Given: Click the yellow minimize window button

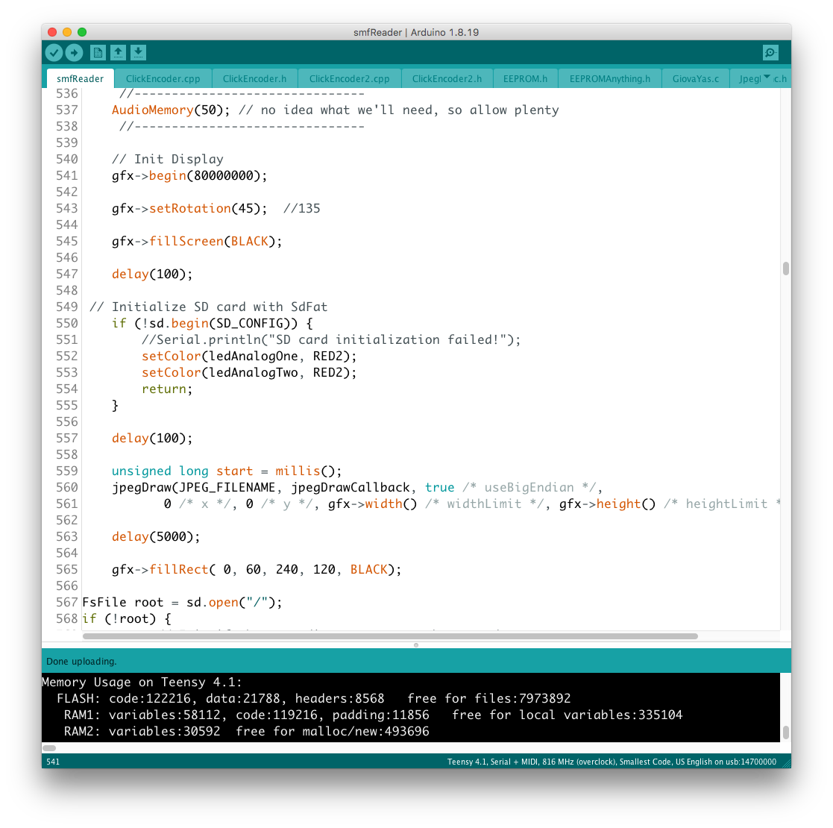Looking at the screenshot, I should tap(67, 32).
